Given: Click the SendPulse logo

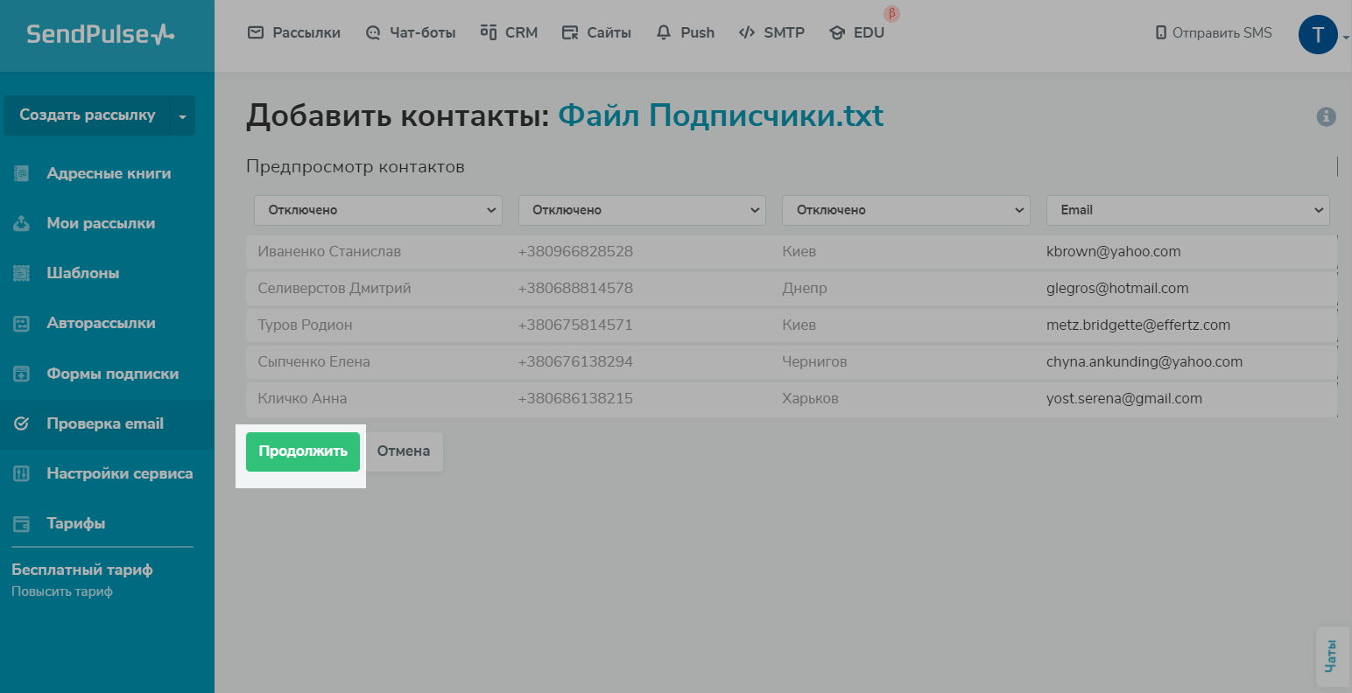Looking at the screenshot, I should pos(100,34).
